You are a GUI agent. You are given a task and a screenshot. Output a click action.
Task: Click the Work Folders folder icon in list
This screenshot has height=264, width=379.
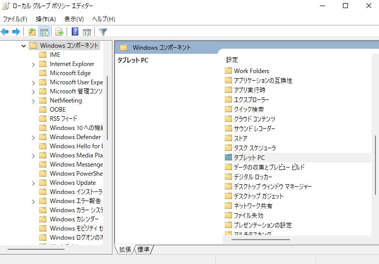coord(228,71)
